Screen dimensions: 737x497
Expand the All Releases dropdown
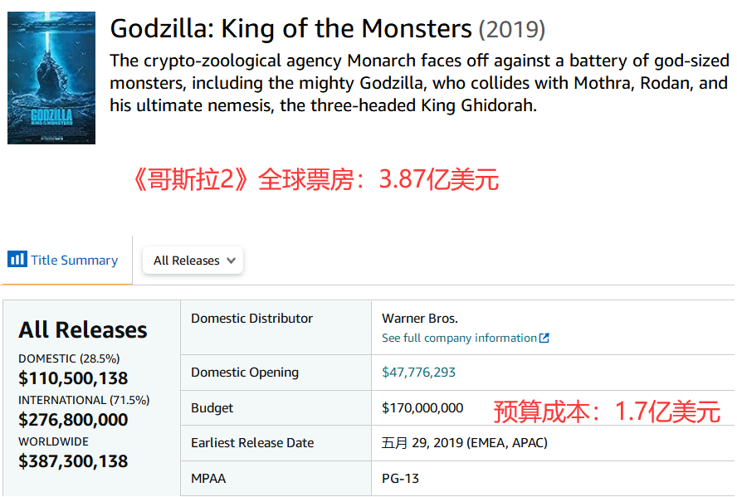(x=193, y=261)
